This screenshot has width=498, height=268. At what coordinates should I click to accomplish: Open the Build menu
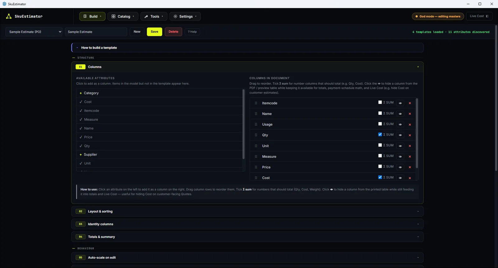coord(92,16)
